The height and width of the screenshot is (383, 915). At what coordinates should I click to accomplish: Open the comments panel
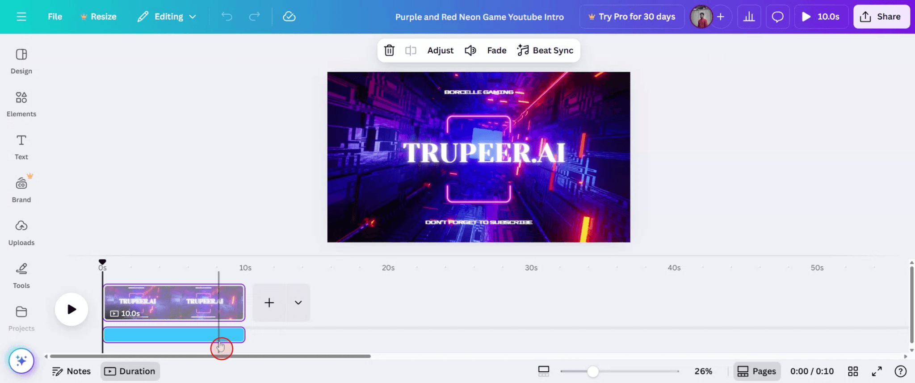[x=778, y=17]
